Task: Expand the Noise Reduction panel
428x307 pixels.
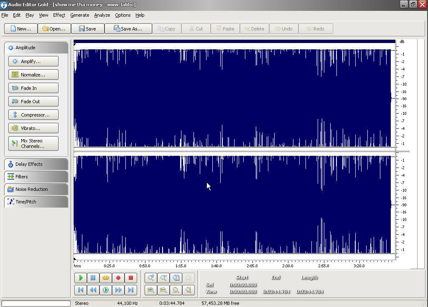Action: coord(36,189)
